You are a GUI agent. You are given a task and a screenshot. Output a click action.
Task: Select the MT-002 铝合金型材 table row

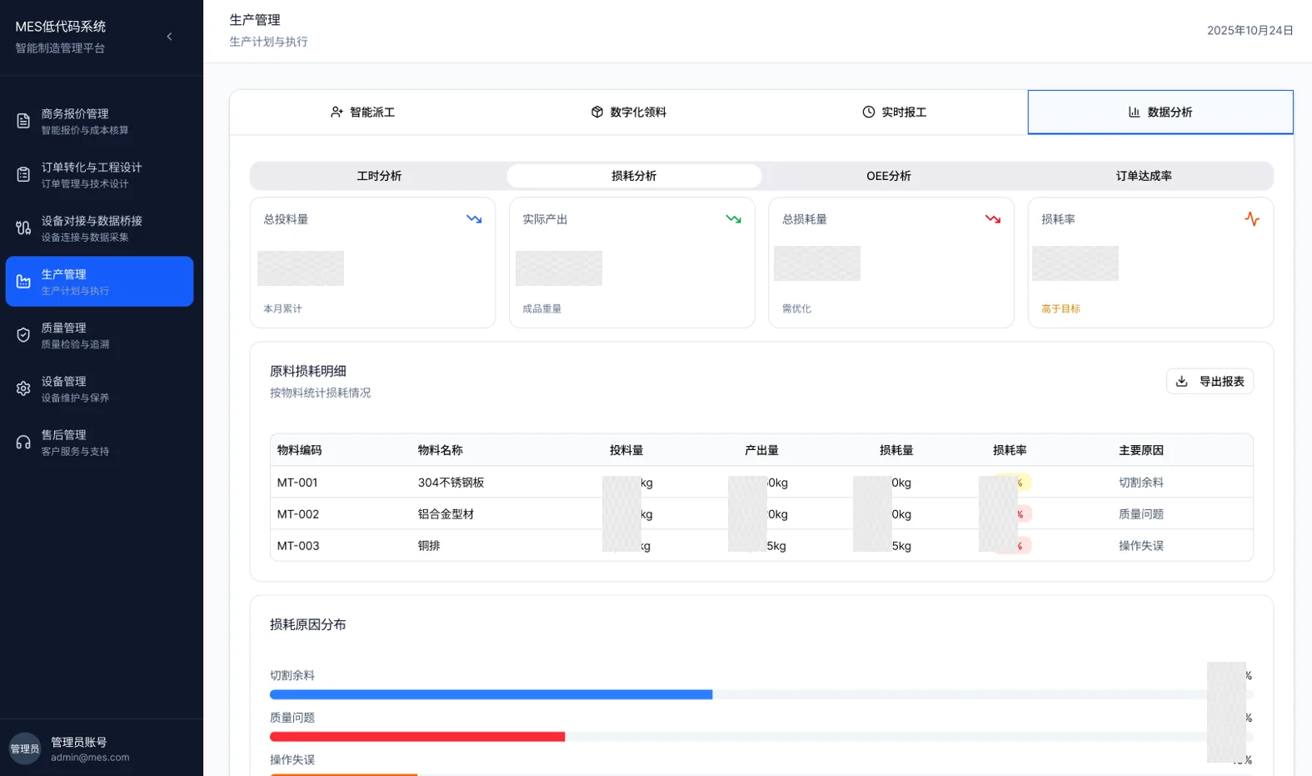click(761, 514)
